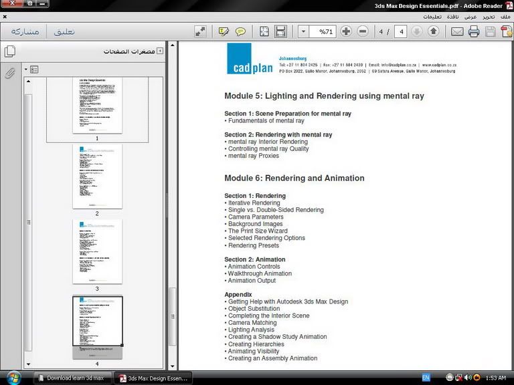Zoom in with the plus button
This screenshot has width=514, height=385.
(346, 31)
